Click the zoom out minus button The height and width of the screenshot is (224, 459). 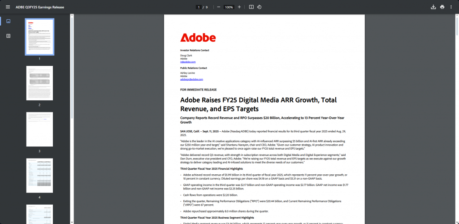click(x=219, y=7)
